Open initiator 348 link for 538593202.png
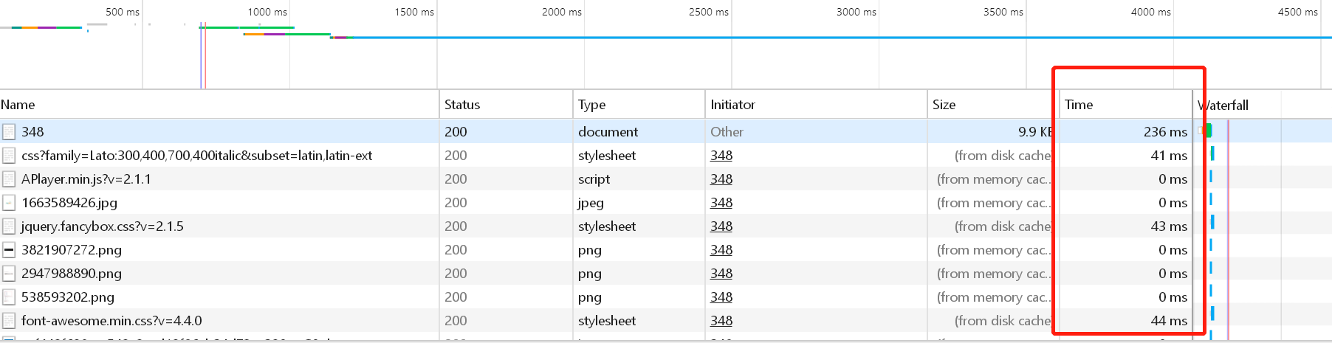 721,297
